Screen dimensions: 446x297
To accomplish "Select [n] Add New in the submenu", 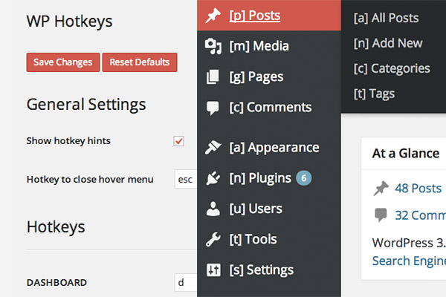I will (388, 43).
